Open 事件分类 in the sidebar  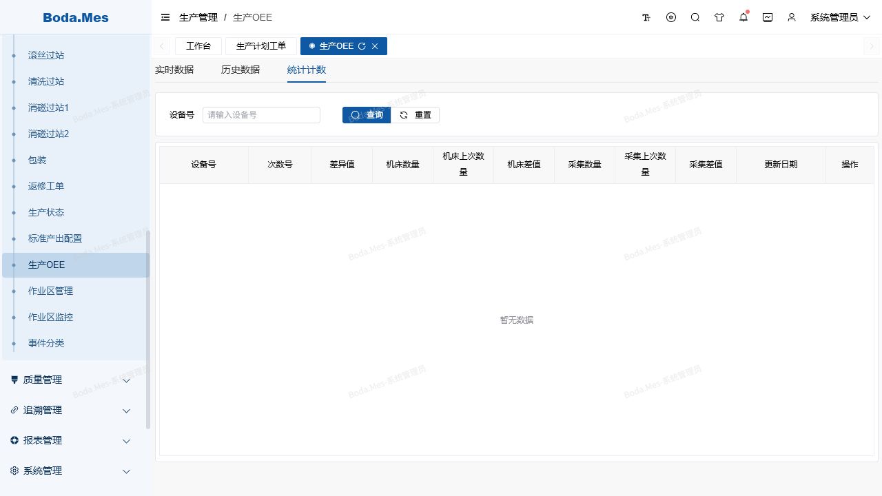click(x=76, y=343)
